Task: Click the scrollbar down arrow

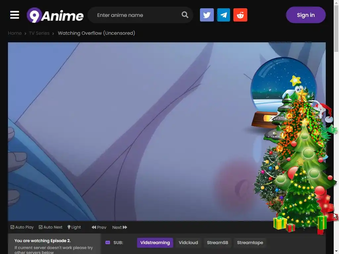Action: [x=336, y=252]
